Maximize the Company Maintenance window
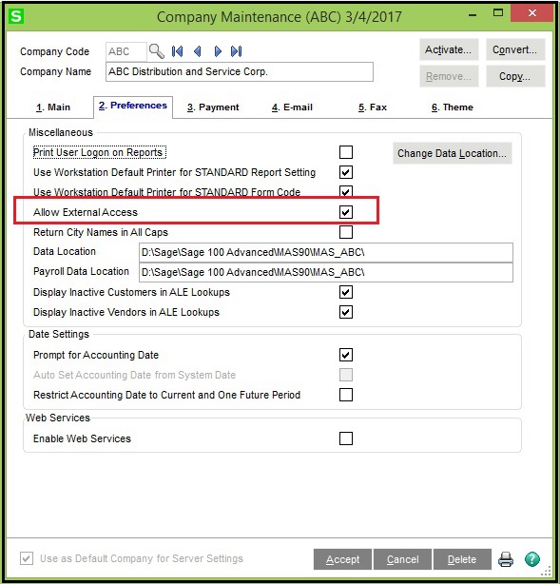Image resolution: width=560 pixels, height=584 pixels. tap(498, 13)
